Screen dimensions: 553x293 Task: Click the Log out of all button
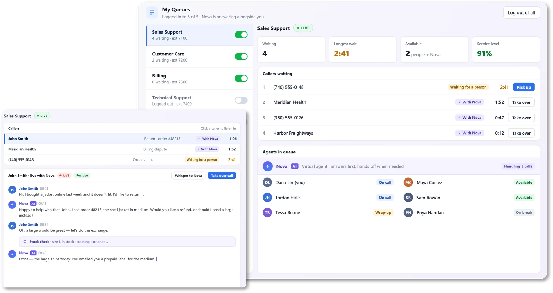tap(521, 13)
